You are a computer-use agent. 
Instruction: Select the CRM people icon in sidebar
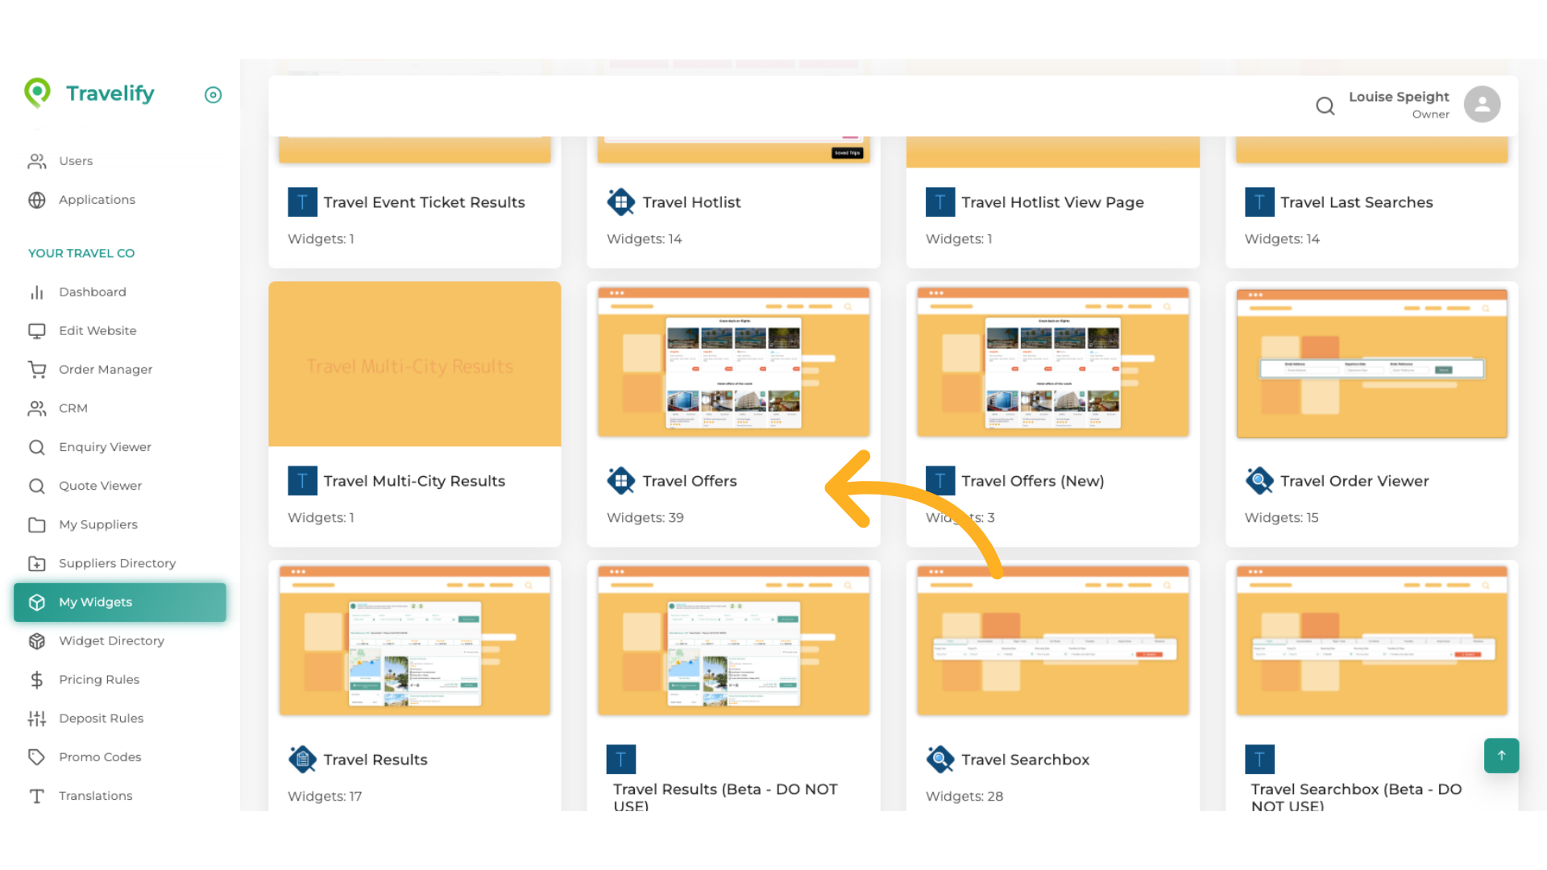[x=37, y=408]
